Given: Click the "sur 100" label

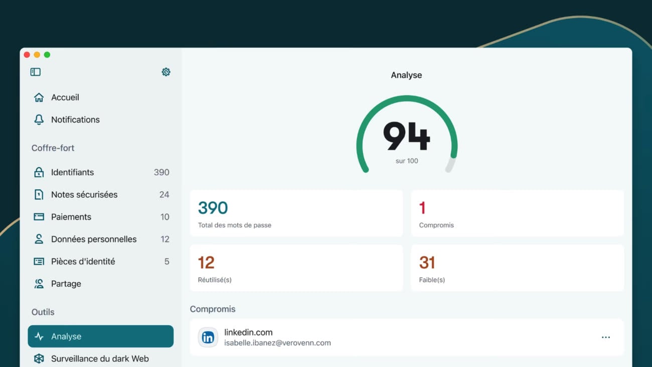Looking at the screenshot, I should coord(407,161).
